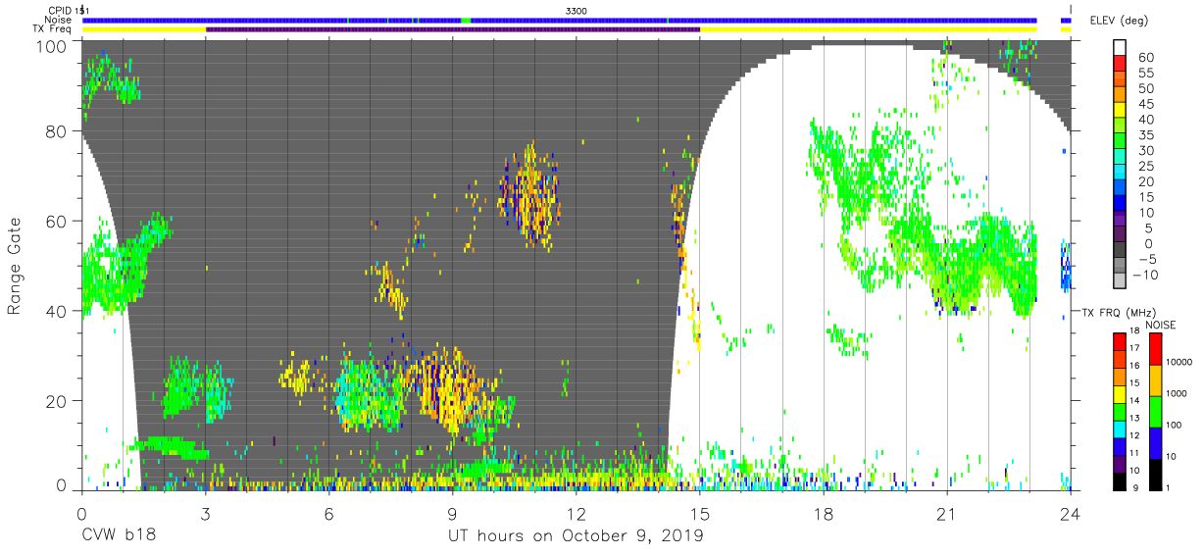Click the '9' tick on UT hours axis
This screenshot has height=556, width=1204.
[x=452, y=514]
